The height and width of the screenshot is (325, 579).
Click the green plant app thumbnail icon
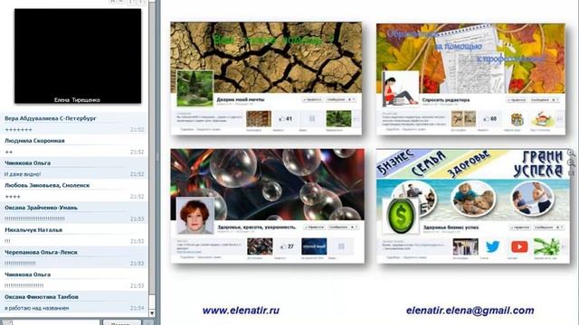coord(546,246)
